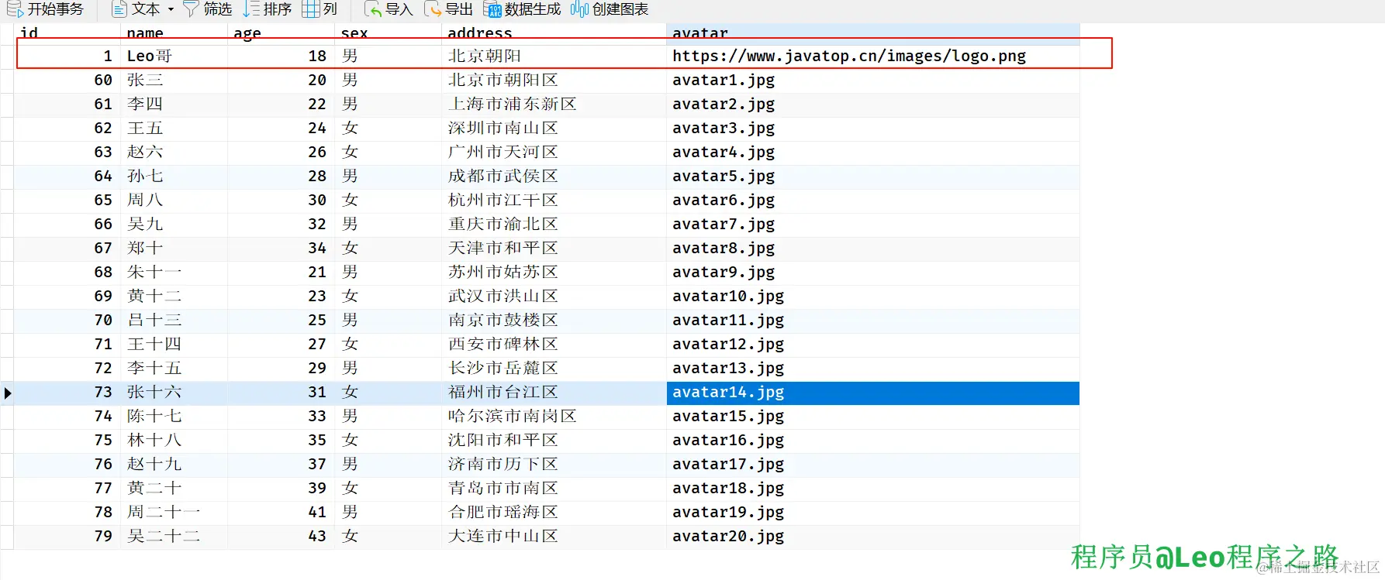Click the id column header

(67, 33)
